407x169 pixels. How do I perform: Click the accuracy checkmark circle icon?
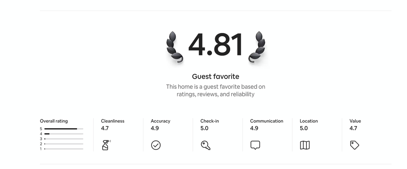(156, 145)
